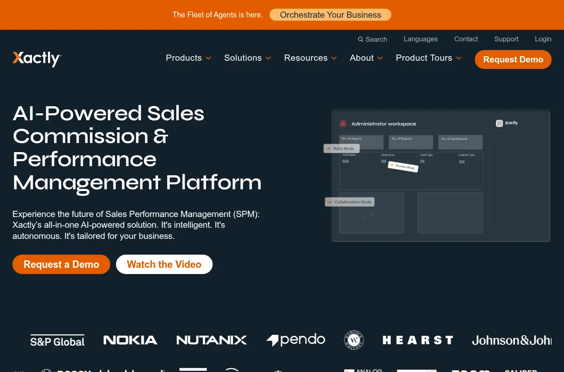Click the Search text link
This screenshot has height=372, width=564.
[x=376, y=39]
